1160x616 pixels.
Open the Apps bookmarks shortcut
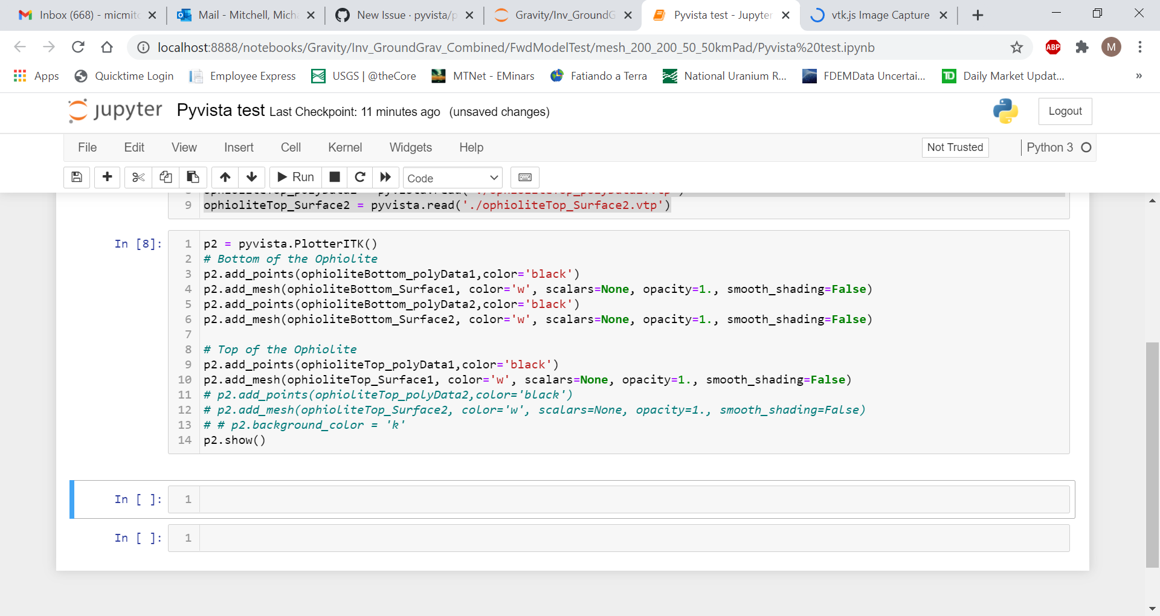(36, 76)
